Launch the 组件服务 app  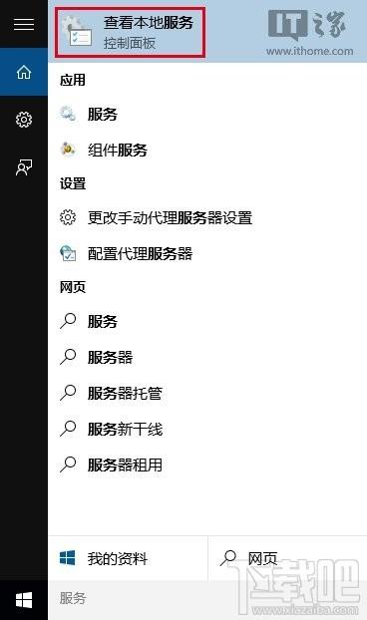pos(207,150)
